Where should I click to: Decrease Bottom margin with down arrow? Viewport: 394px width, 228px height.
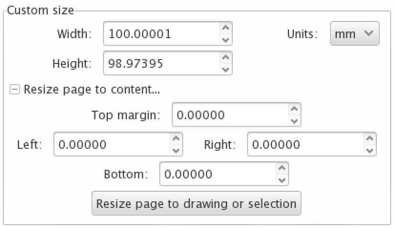282,180
